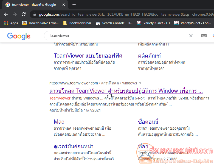The height and width of the screenshot is (165, 214).
Task: Open 'ดาวน์โหลด TeamViewer สำหรับระบบปฏิบัติการ Window' result
Action: pyautogui.click(x=126, y=91)
